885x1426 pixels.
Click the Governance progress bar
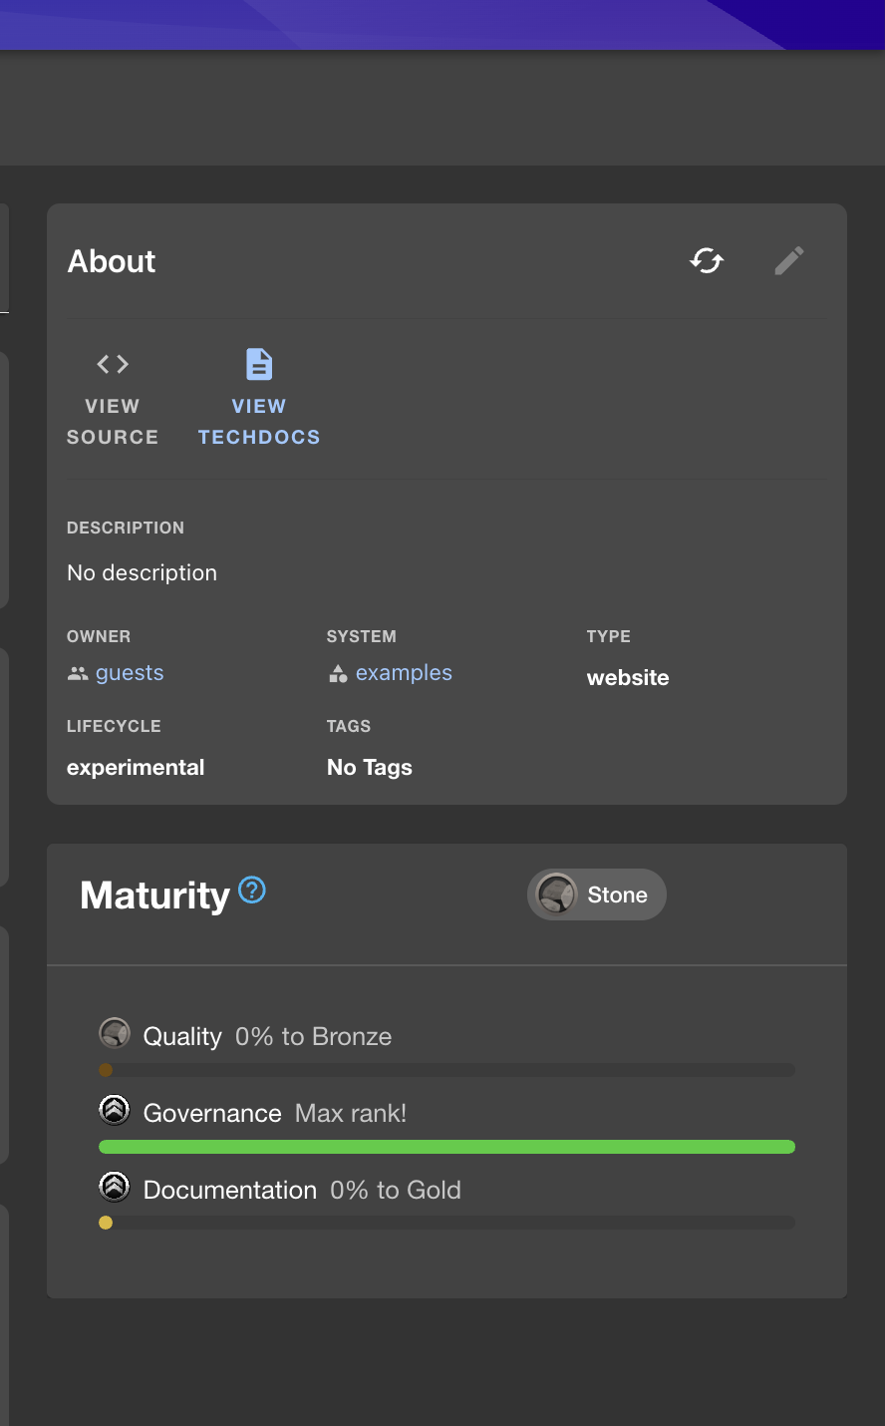point(445,1147)
